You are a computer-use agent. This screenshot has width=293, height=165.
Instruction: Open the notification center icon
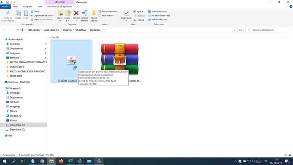[x=287, y=161]
